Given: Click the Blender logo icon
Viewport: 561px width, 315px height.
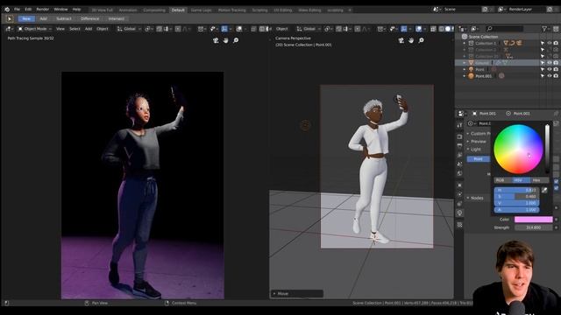Looking at the screenshot, I should click(x=7, y=10).
